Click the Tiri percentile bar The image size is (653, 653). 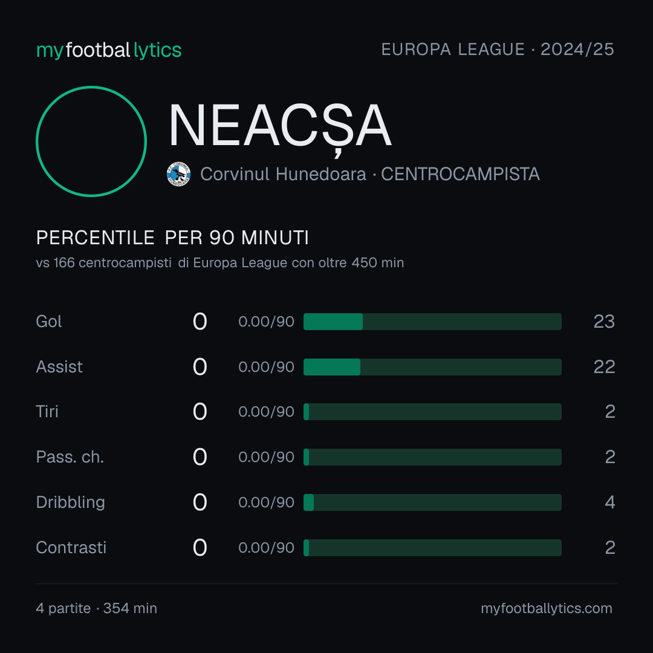point(432,412)
